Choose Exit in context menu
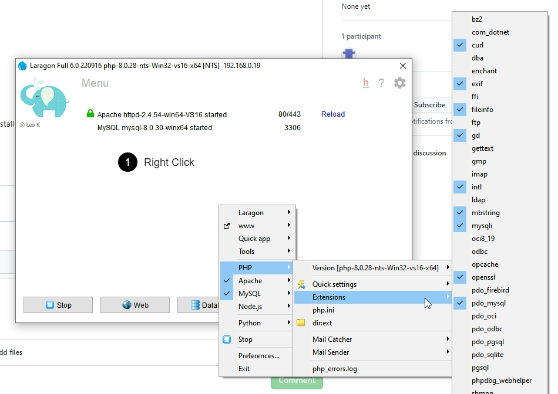The height and width of the screenshot is (394, 558). tap(257, 368)
